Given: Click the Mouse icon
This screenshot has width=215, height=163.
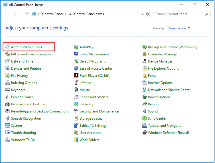Looking at the screenshot, I should pyautogui.click(x=76, y=90).
